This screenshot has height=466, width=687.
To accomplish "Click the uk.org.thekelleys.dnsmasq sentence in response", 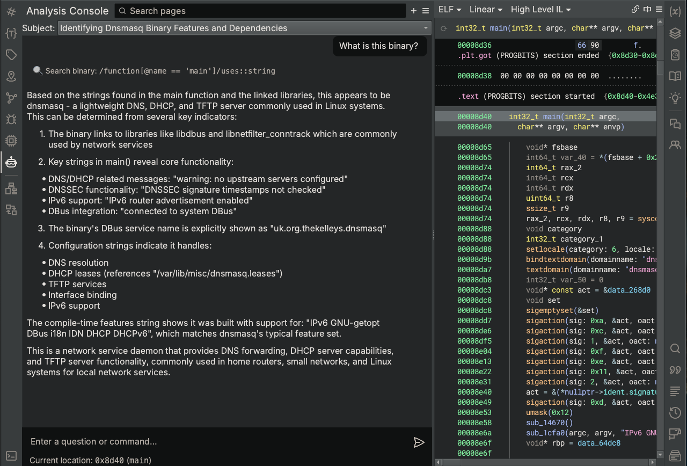I will tap(217, 228).
